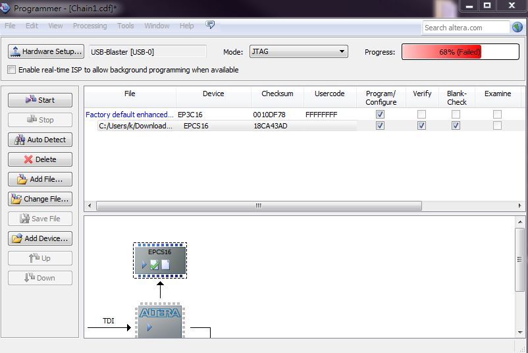Click the 0010DF78 checksum cell
This screenshot has width=528, height=353.
(x=269, y=115)
